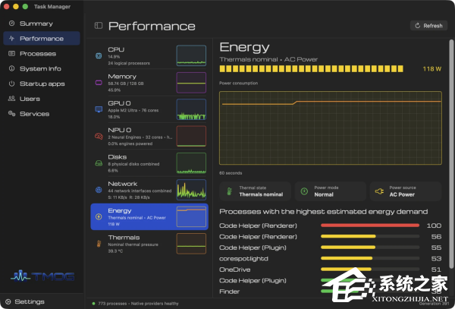Screen dimensions: 455x309
Task: Click the Disks drive icon
Action: point(99,163)
